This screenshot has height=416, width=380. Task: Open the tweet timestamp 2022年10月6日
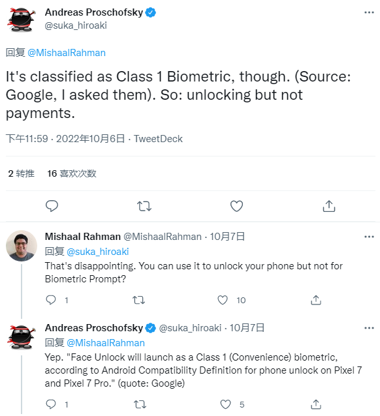tap(90, 139)
